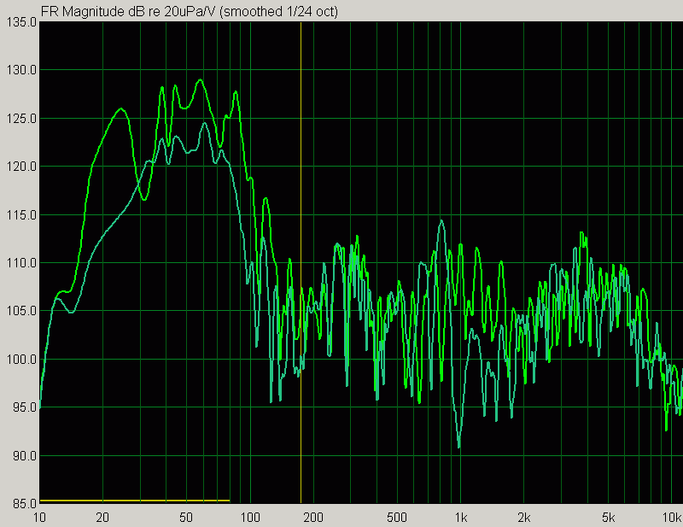Click the bright green curve's rounded peak near 25 Hz
The image size is (683, 527).
pos(121,108)
